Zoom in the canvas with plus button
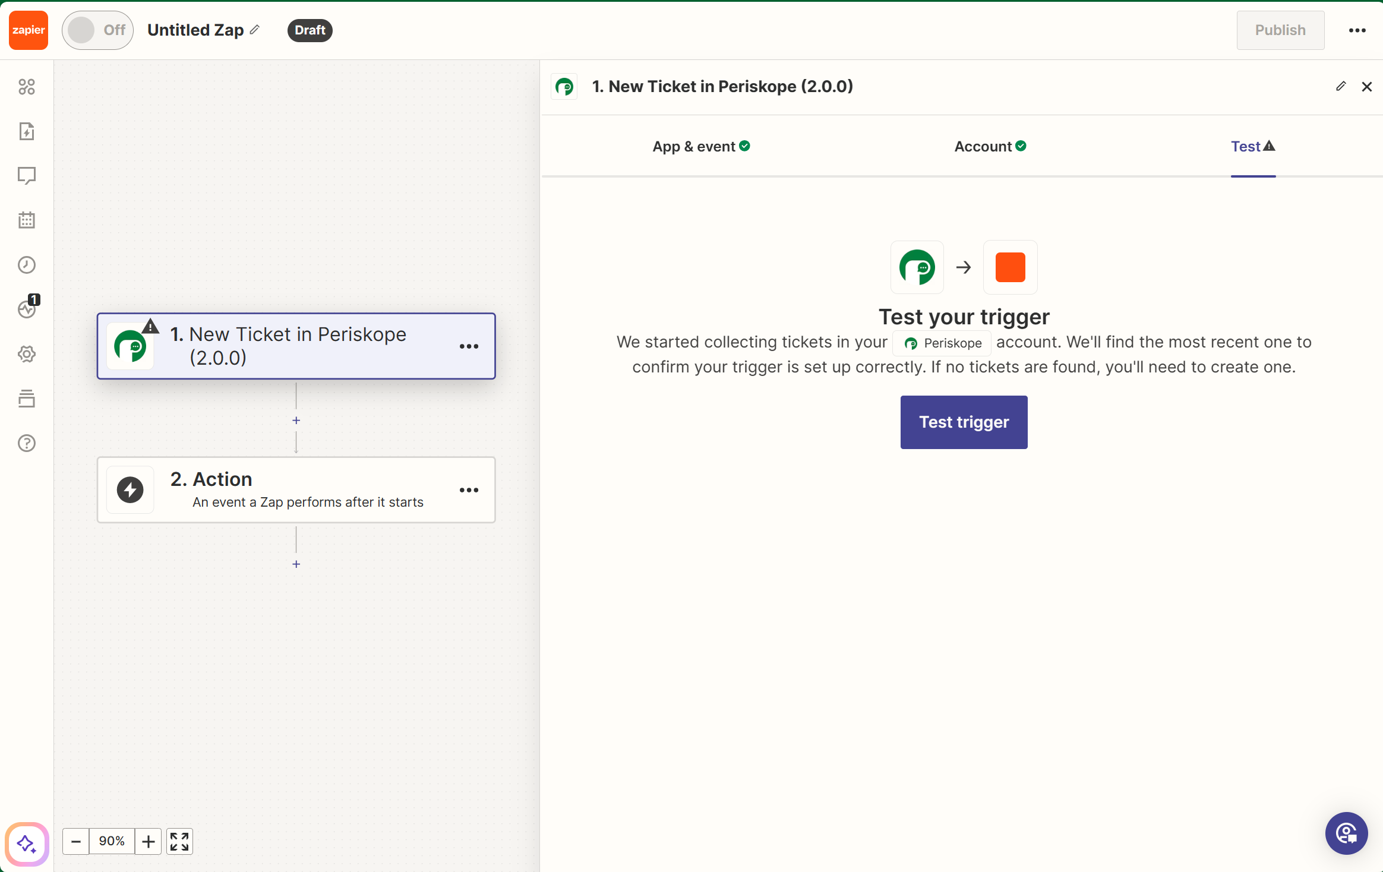Image resolution: width=1383 pixels, height=872 pixels. pyautogui.click(x=149, y=842)
